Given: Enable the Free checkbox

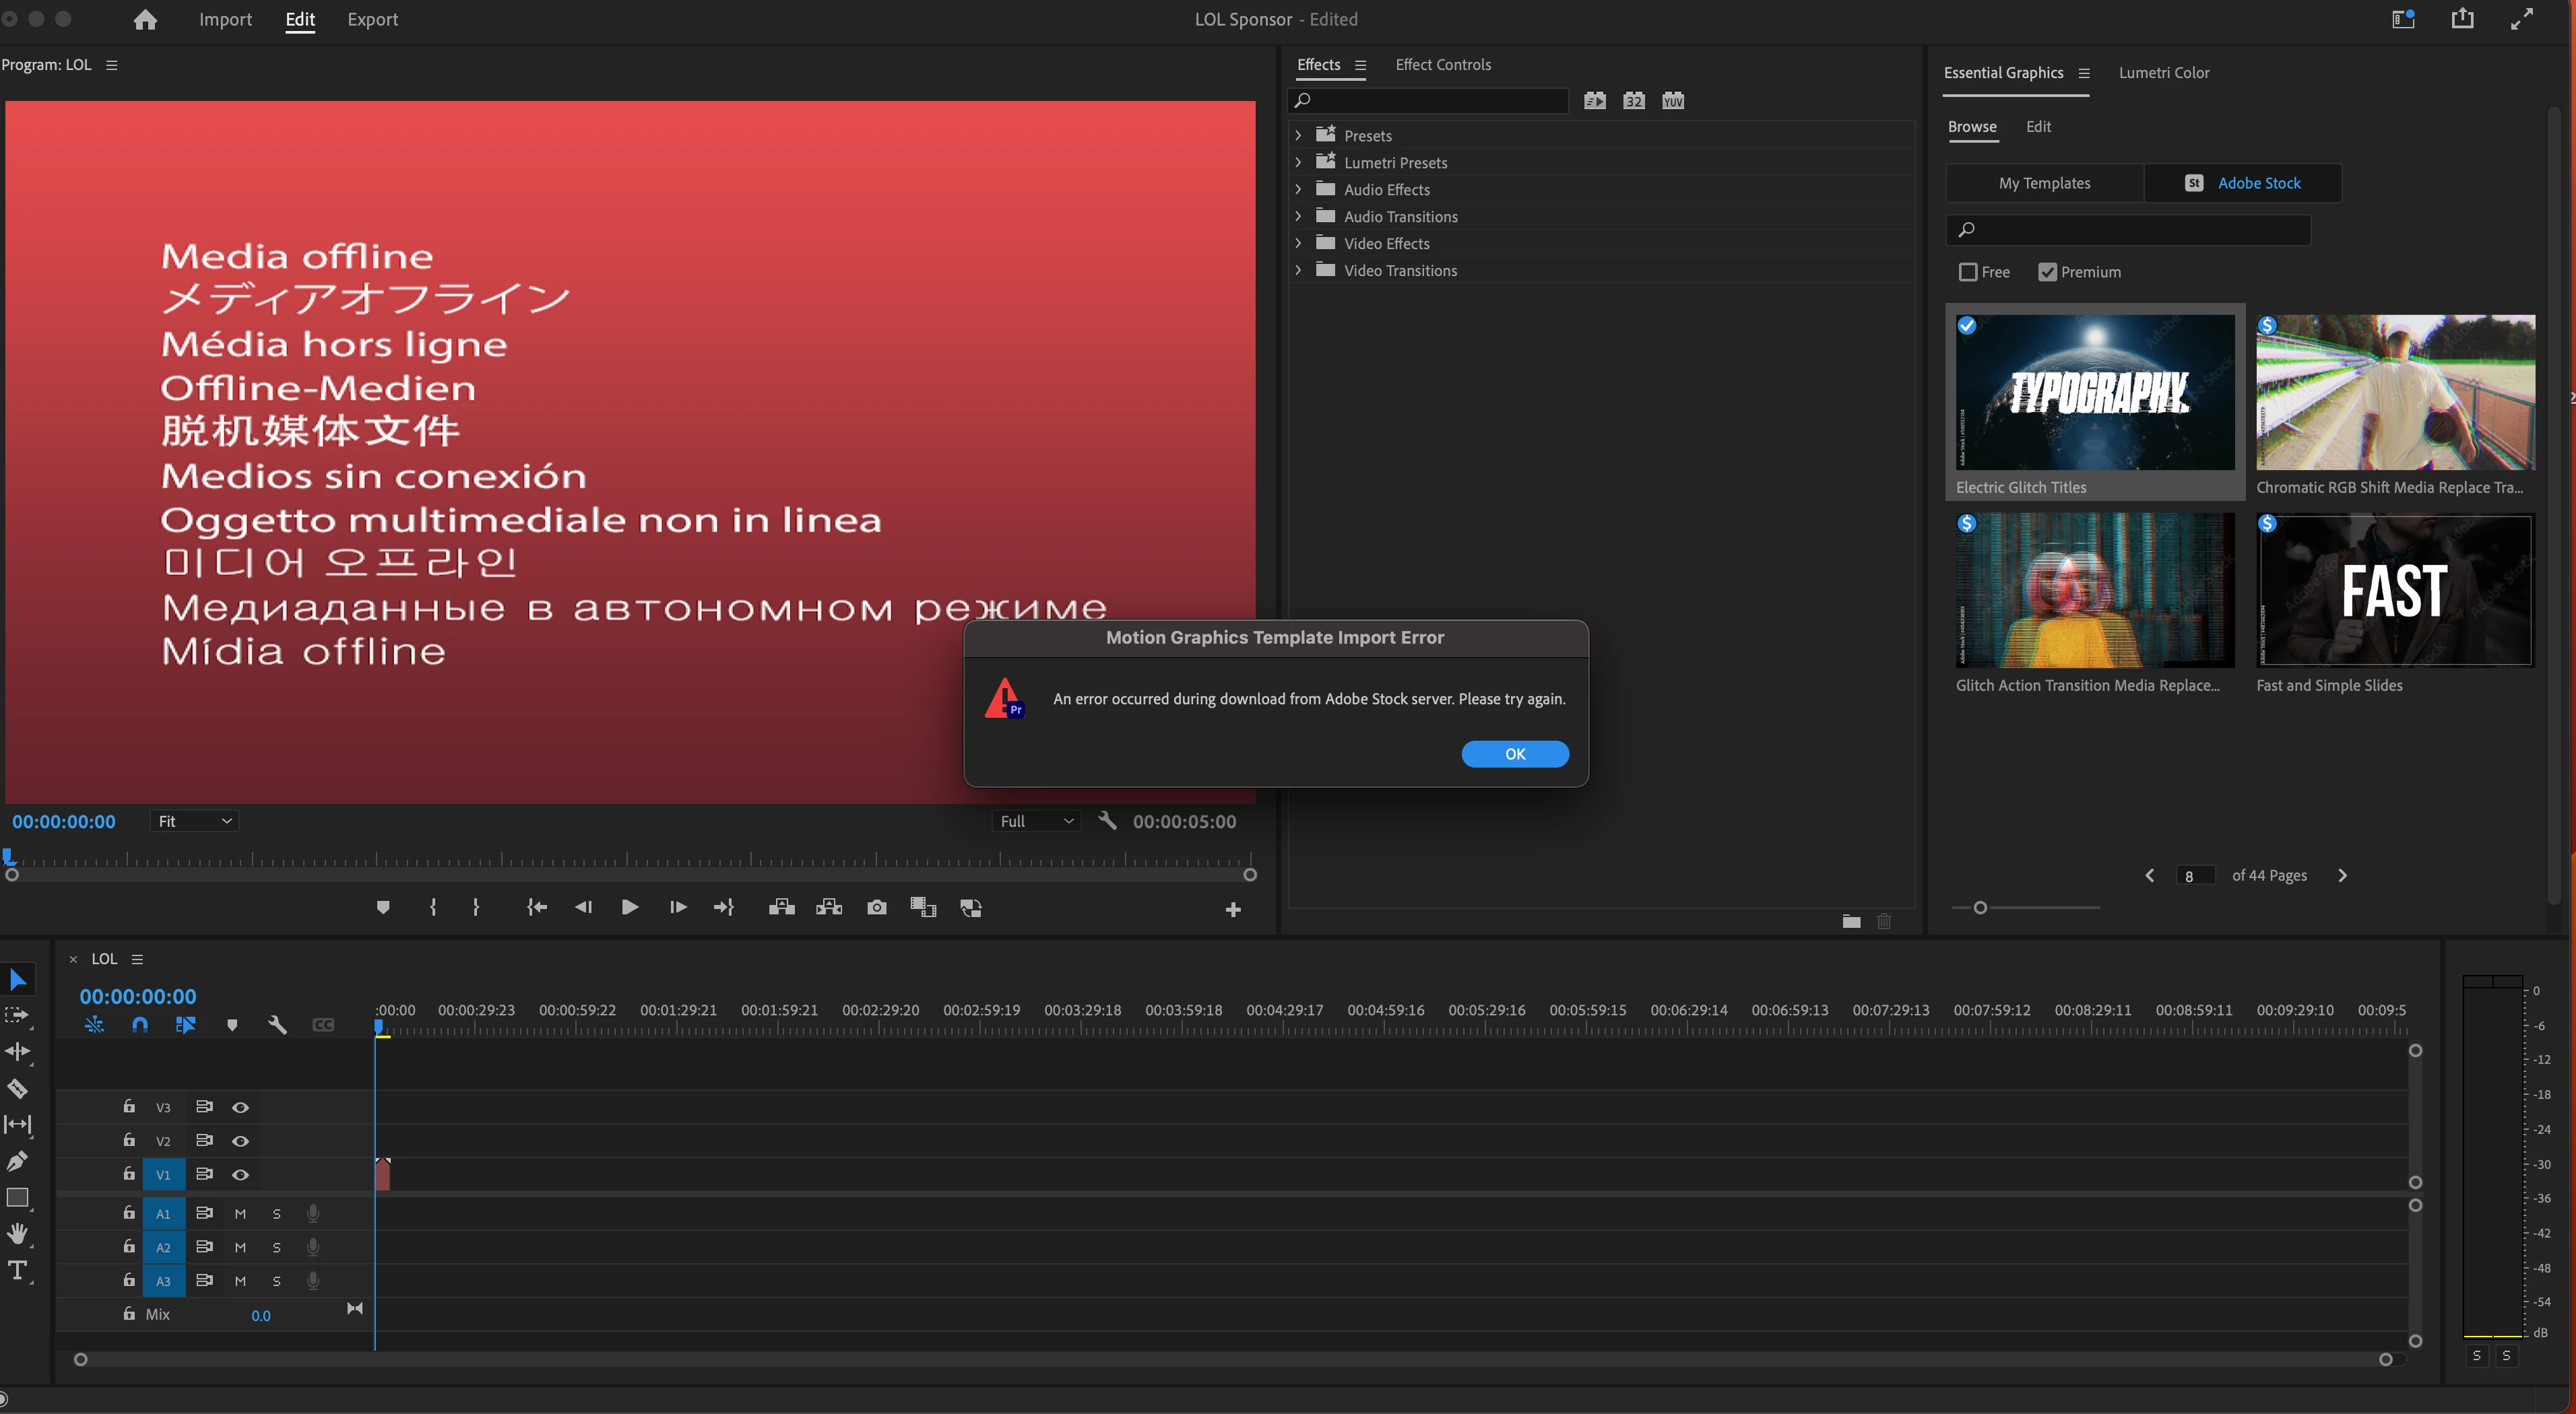Looking at the screenshot, I should pyautogui.click(x=1968, y=272).
